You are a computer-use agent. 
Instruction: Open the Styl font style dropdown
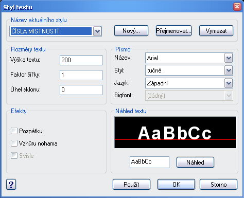(229, 70)
